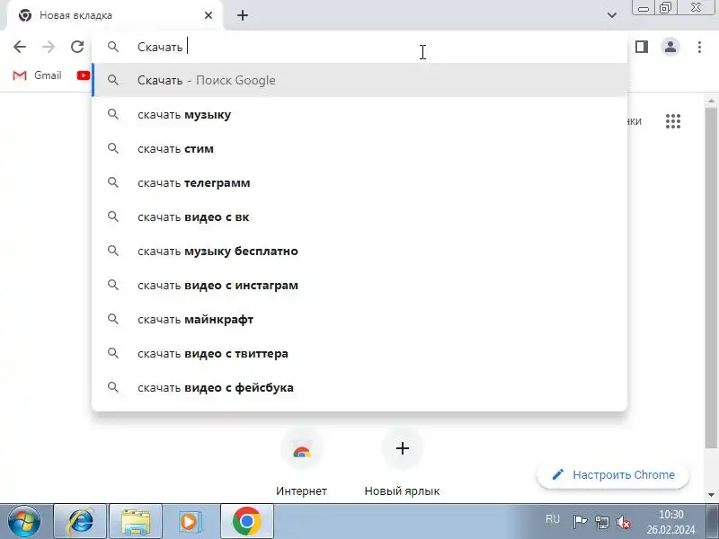Click Настроить Chrome button

(613, 475)
